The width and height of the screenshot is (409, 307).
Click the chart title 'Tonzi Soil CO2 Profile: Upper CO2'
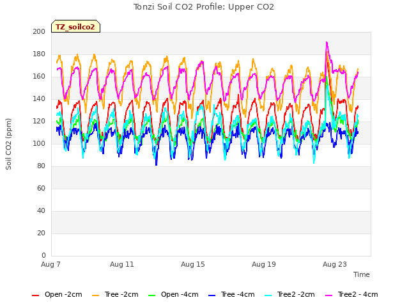[204, 7]
